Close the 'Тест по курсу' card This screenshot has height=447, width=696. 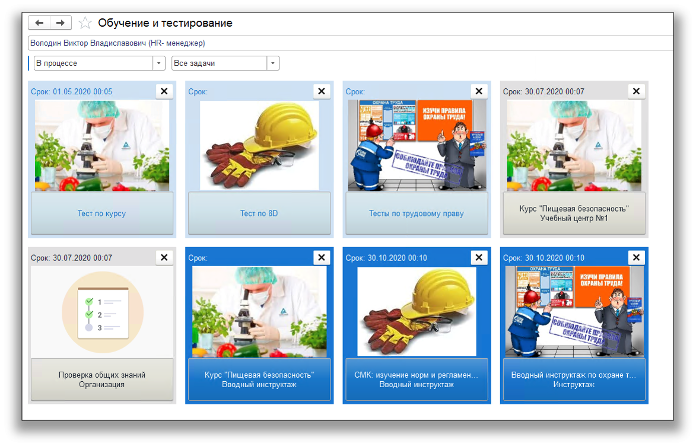click(x=164, y=91)
